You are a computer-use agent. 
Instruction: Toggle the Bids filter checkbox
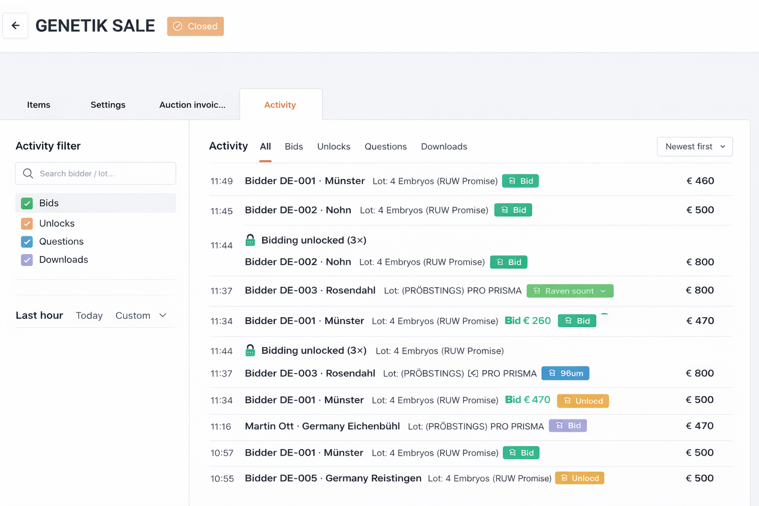click(x=27, y=203)
